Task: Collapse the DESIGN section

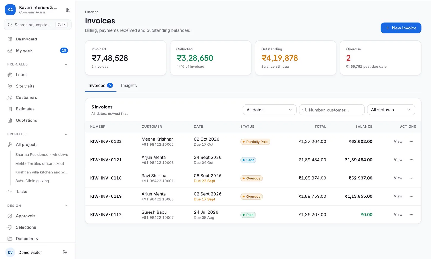Action: click(66, 206)
